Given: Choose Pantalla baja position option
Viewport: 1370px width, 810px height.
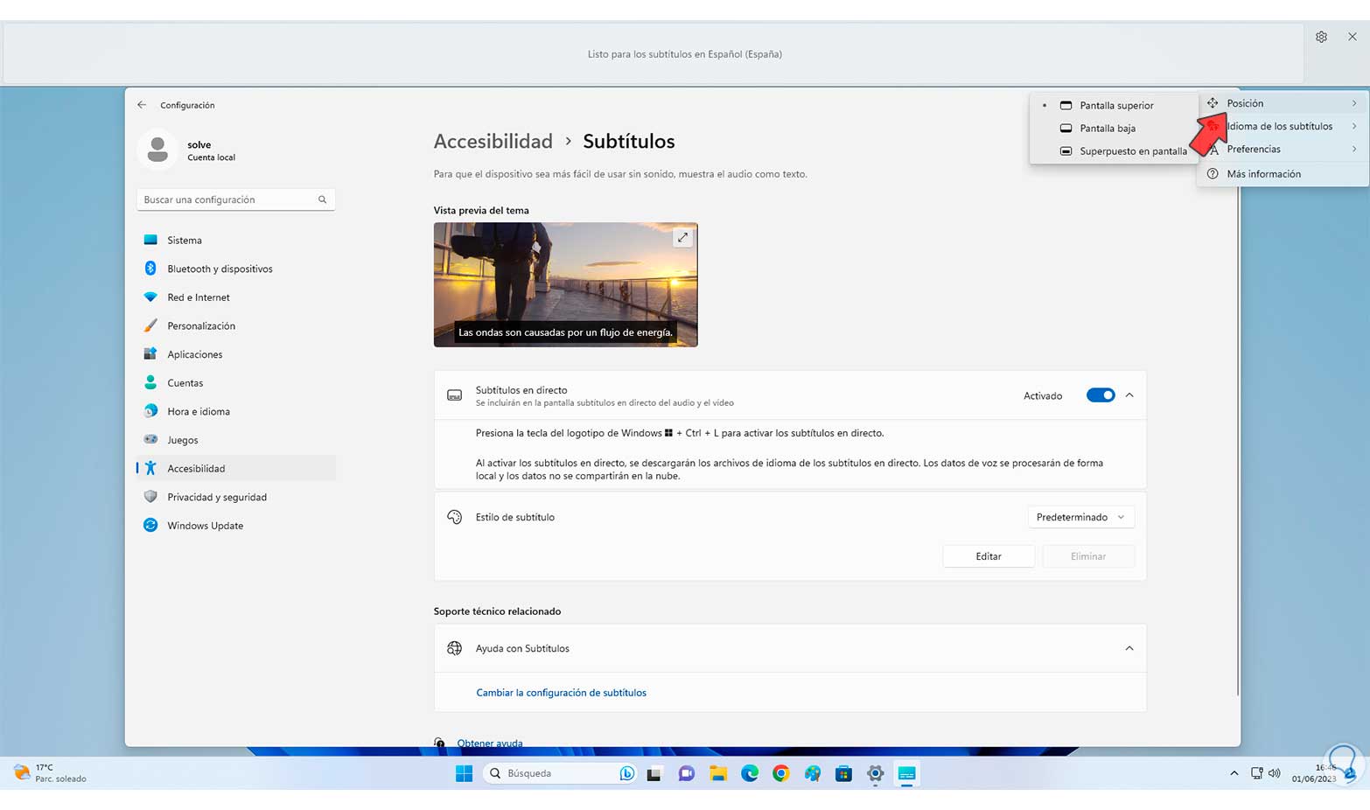Looking at the screenshot, I should tap(1107, 128).
